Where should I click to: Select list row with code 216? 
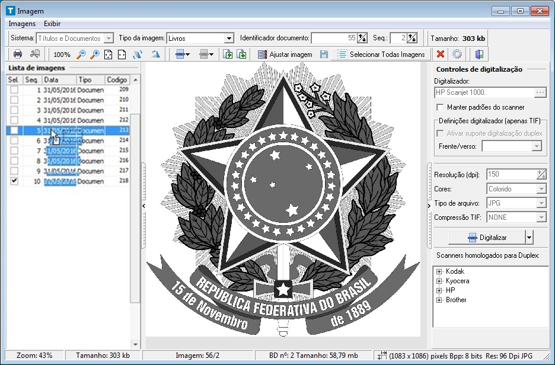(68, 161)
